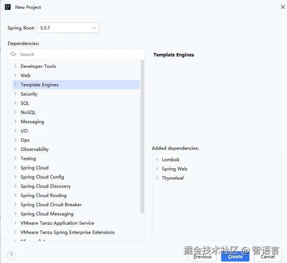
Task: Select the Developer Tools row
Action: [x=76, y=66]
